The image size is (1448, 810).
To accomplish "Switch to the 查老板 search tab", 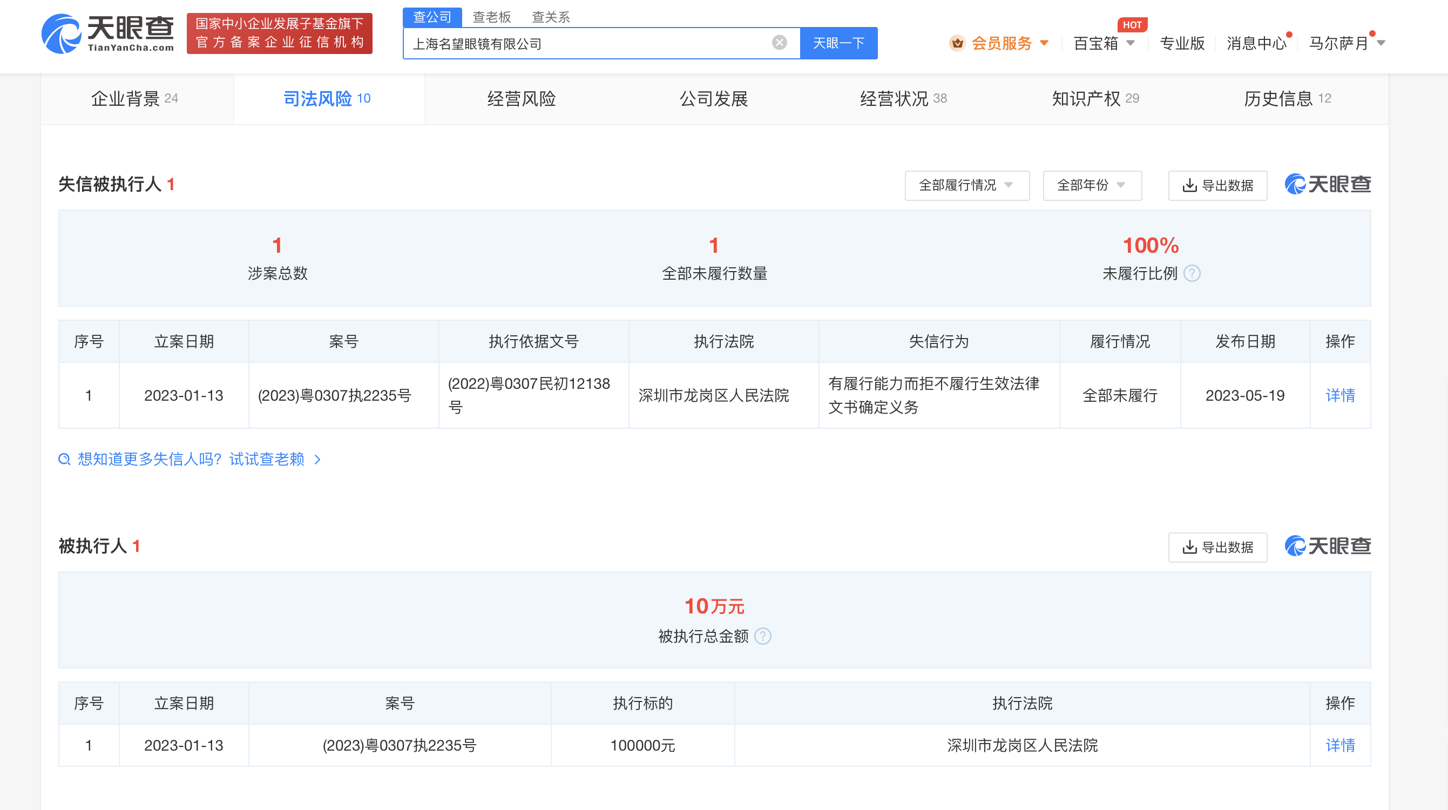I will (x=491, y=17).
